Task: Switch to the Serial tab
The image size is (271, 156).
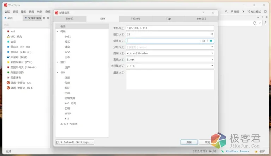Action: click(201, 19)
